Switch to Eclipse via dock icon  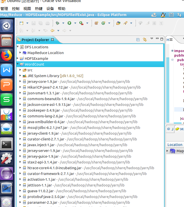point(6,174)
